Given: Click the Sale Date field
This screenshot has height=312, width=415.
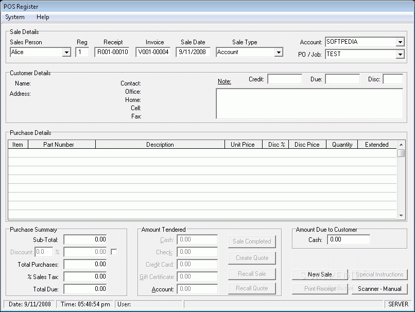Looking at the screenshot, I should point(193,52).
